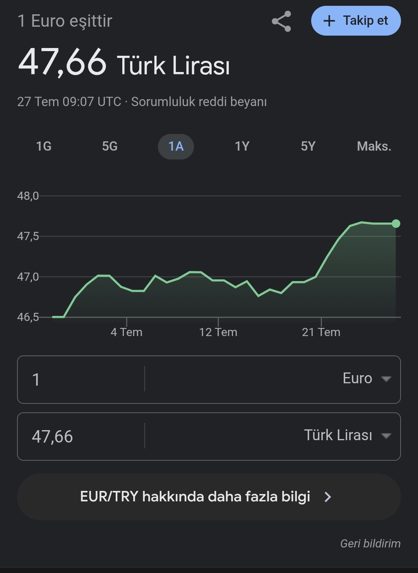Open the Sorumluluk reddi beyanı link
The height and width of the screenshot is (573, 418).
click(x=199, y=102)
